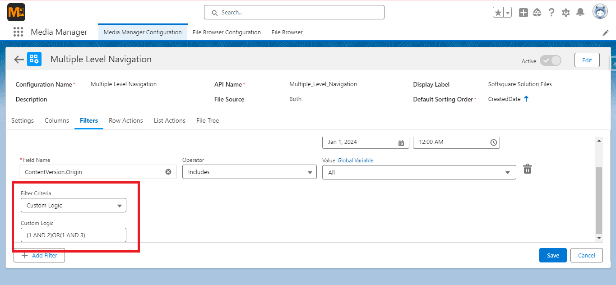The height and width of the screenshot is (285, 616).
Task: Switch to the File Tree tab
Action: pos(208,120)
